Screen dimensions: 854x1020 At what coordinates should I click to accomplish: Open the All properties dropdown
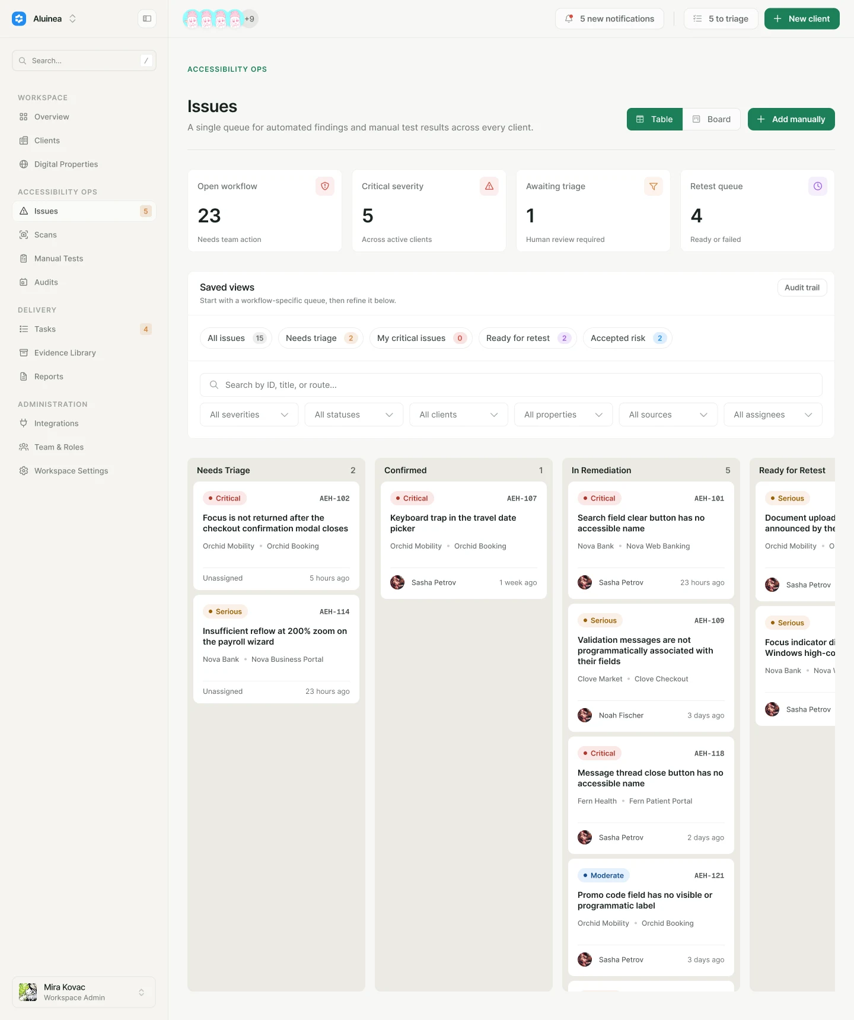click(x=563, y=415)
